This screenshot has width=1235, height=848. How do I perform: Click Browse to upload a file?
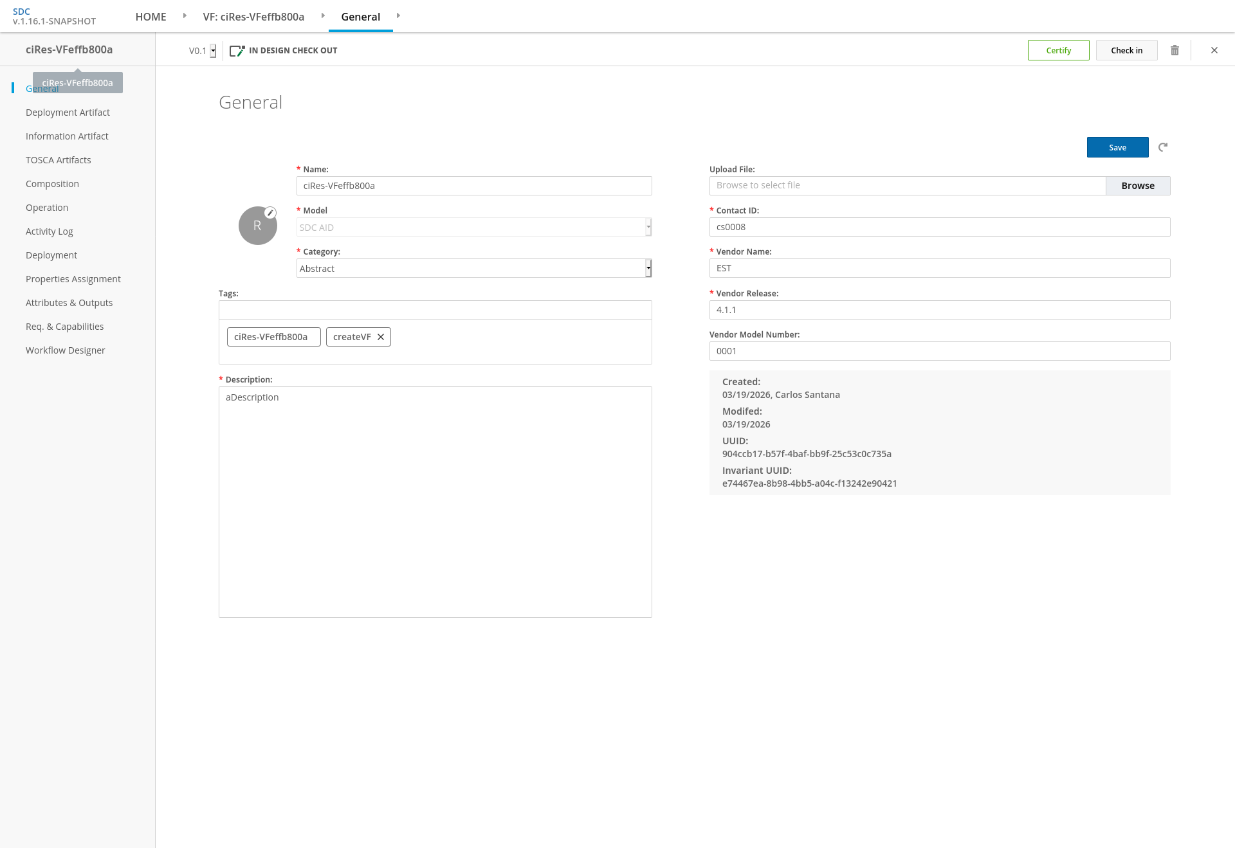(x=1137, y=186)
